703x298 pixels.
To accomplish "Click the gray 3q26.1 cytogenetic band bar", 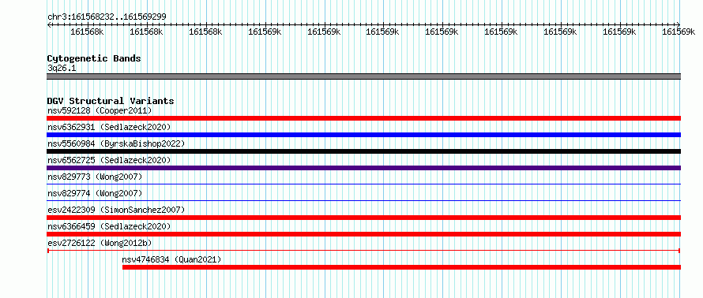I will tap(363, 76).
